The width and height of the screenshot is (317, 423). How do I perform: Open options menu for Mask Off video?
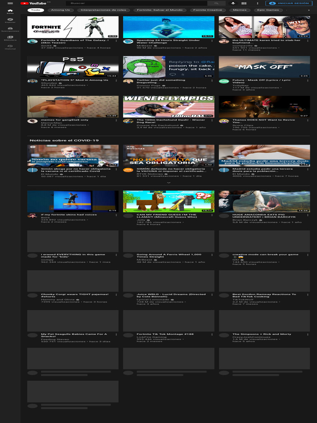pos(308,81)
